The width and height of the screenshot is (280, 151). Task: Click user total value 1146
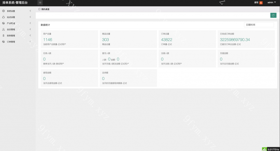[48, 40]
